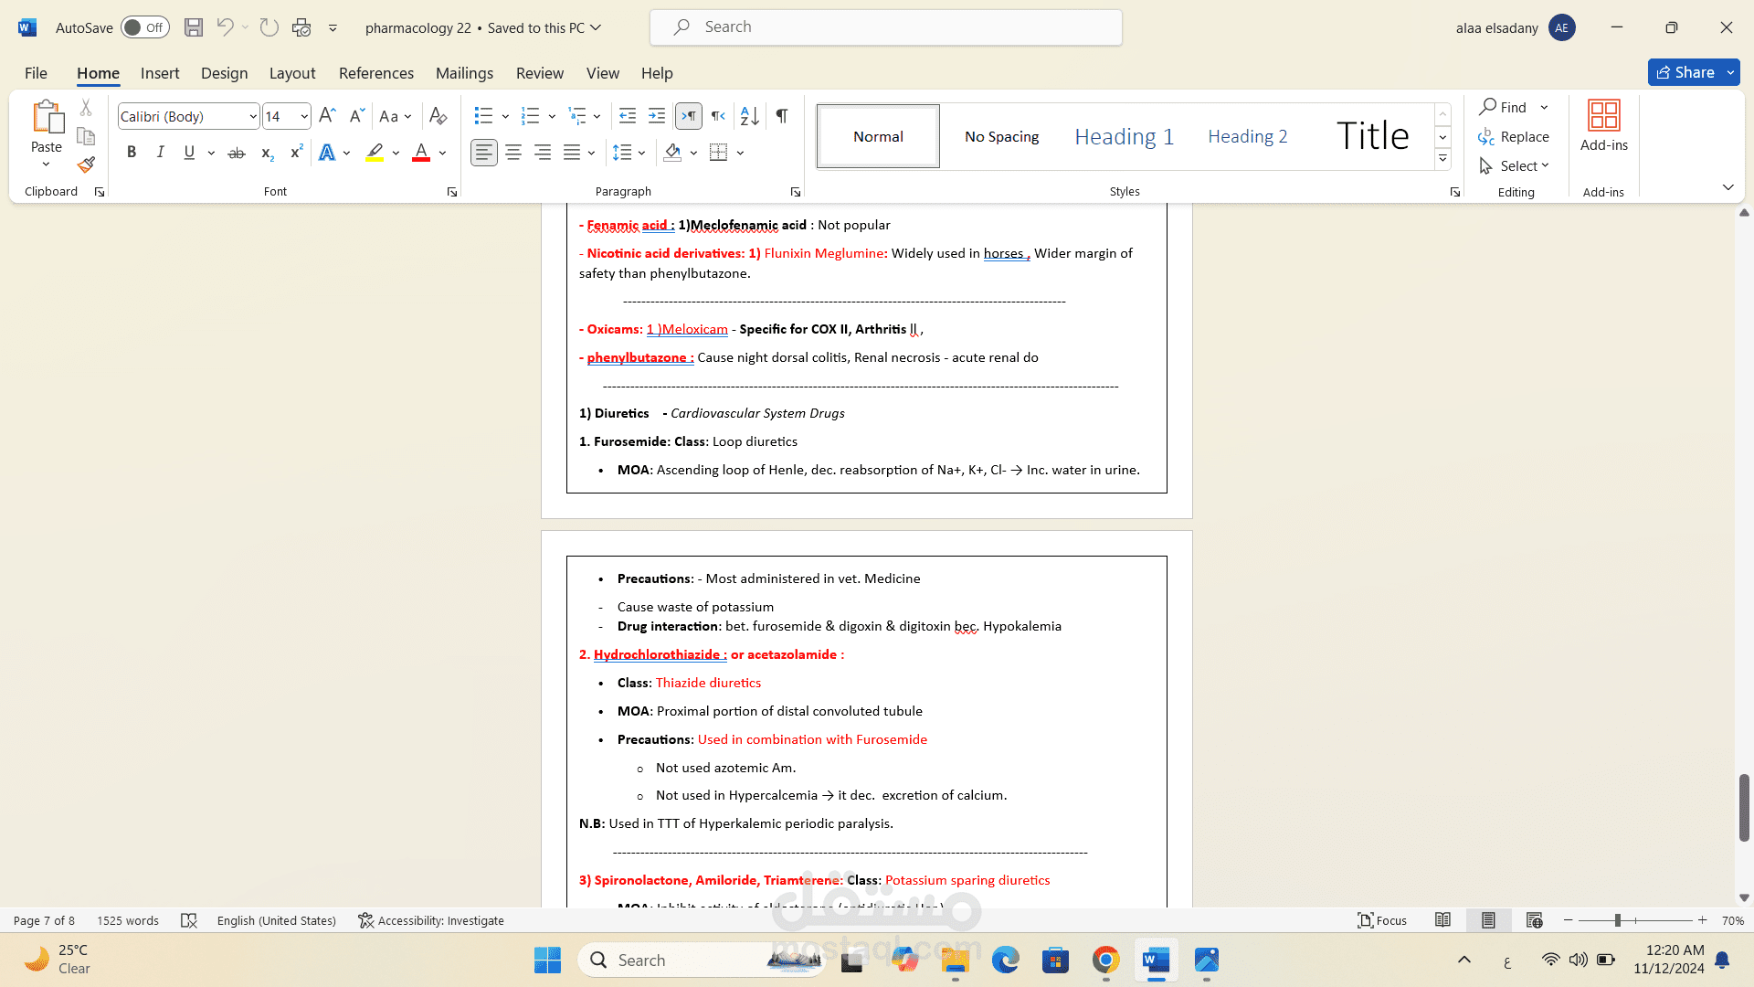Click Accessibility: Investigate in status bar
The height and width of the screenshot is (987, 1754).
pyautogui.click(x=431, y=920)
